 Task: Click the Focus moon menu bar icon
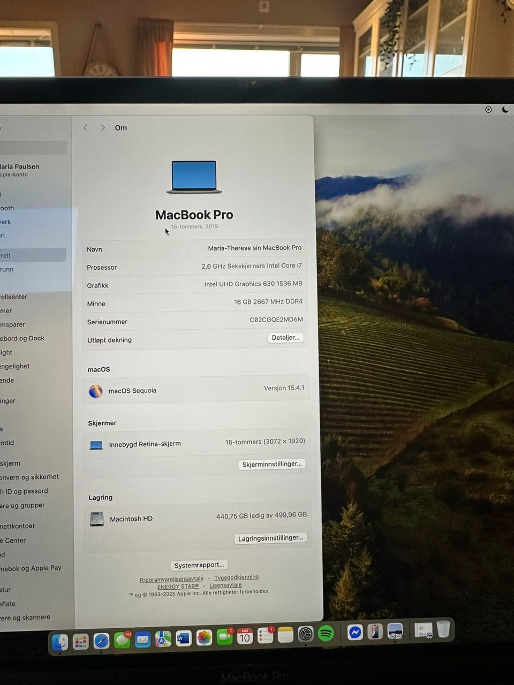[505, 109]
